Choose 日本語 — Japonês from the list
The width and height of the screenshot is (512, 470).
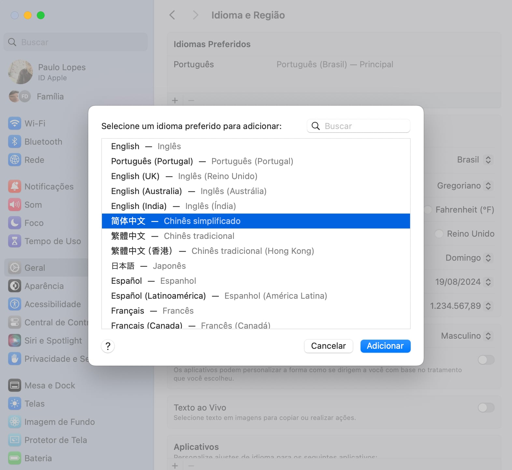149,266
